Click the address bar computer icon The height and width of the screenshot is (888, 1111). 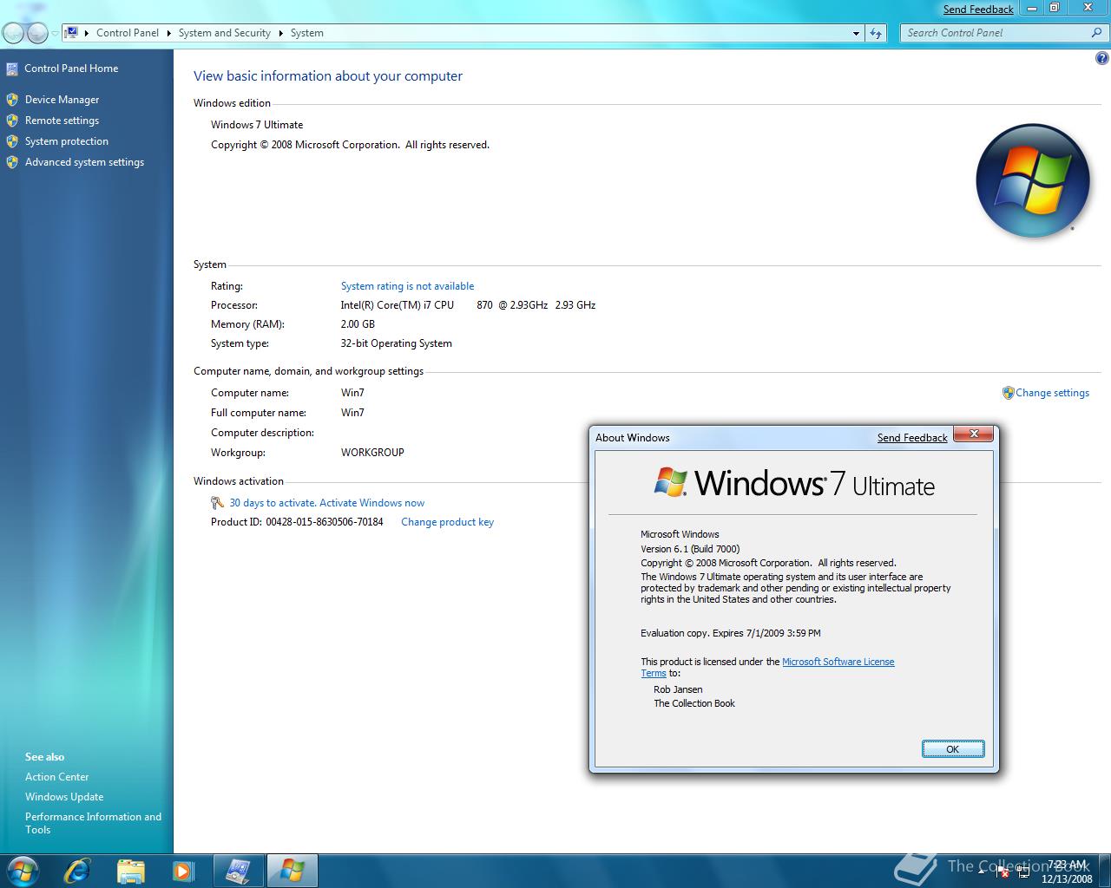coord(72,33)
